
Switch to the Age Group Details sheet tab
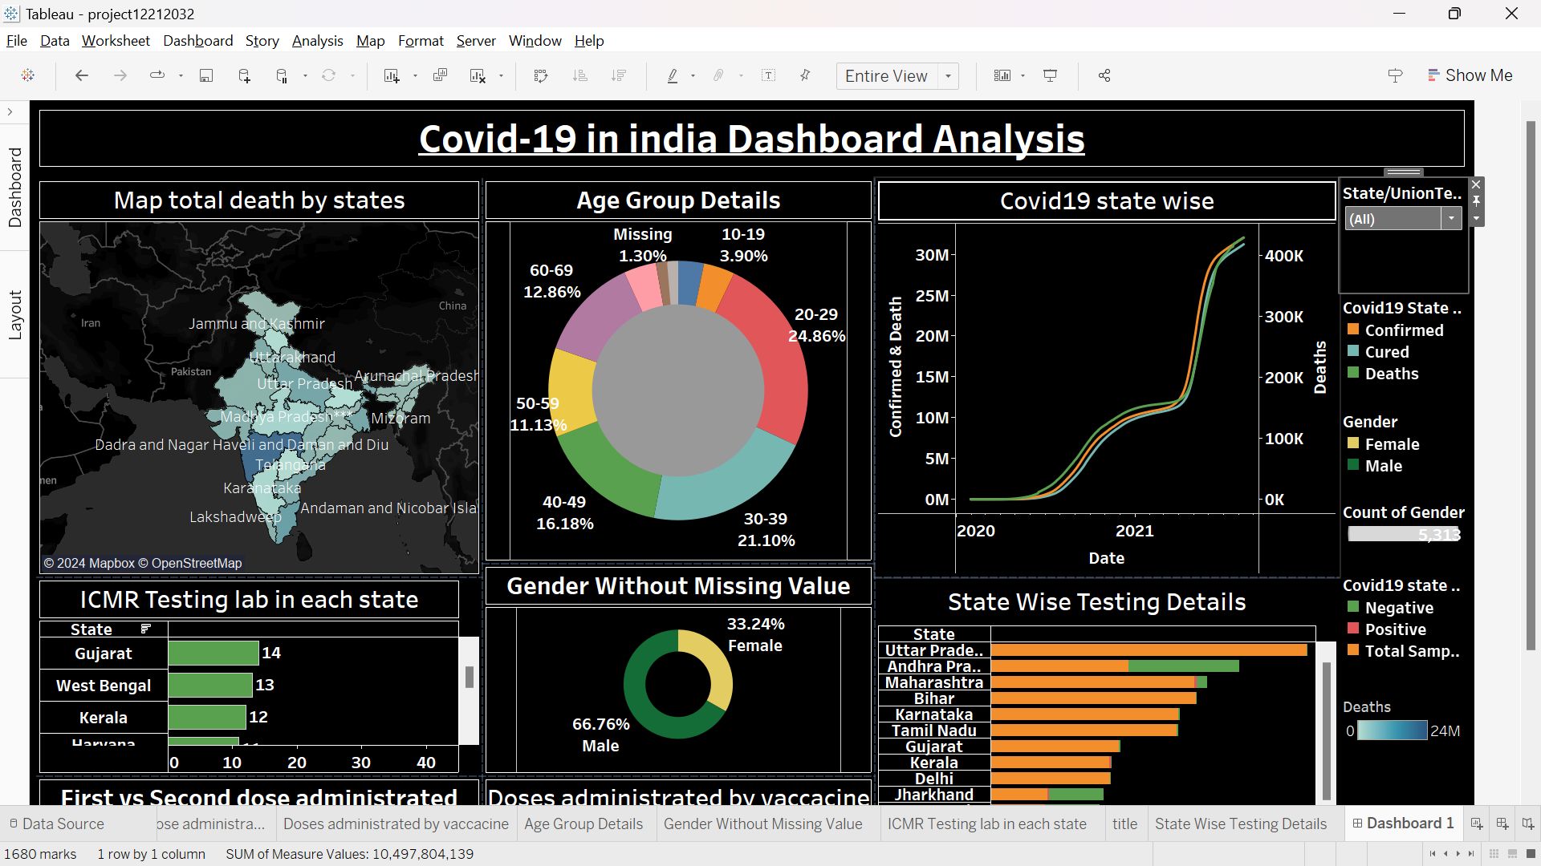583,824
